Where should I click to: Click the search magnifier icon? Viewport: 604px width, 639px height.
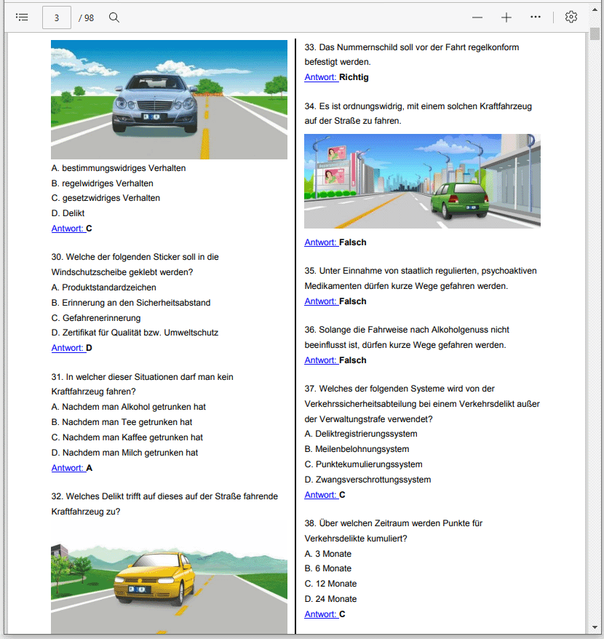114,17
